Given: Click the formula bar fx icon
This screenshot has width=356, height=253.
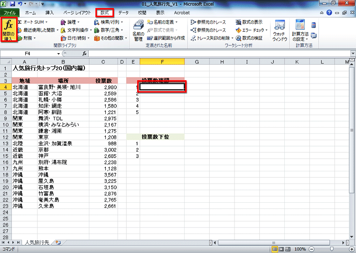Looking at the screenshot, I should coord(84,54).
